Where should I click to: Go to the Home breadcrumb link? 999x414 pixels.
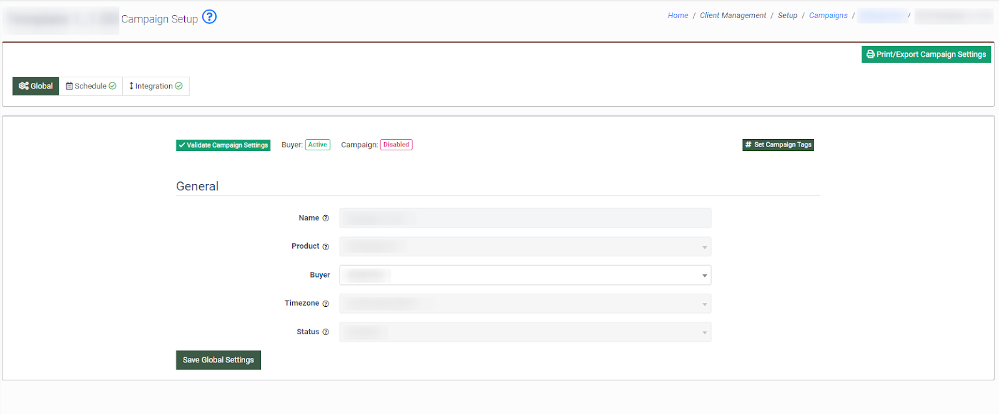[677, 16]
